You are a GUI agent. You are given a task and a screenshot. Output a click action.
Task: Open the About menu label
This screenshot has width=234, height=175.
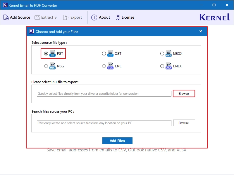(104, 17)
